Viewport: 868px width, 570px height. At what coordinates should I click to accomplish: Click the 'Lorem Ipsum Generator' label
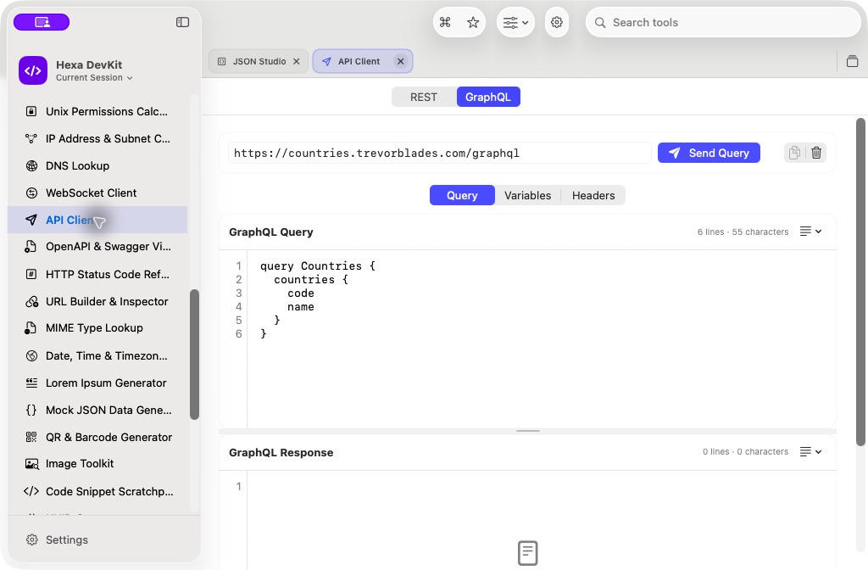coord(106,383)
